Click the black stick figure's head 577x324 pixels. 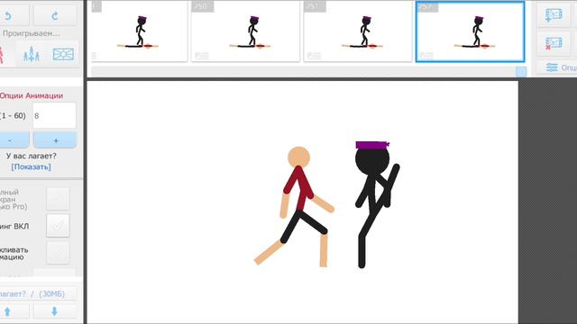[x=372, y=160]
